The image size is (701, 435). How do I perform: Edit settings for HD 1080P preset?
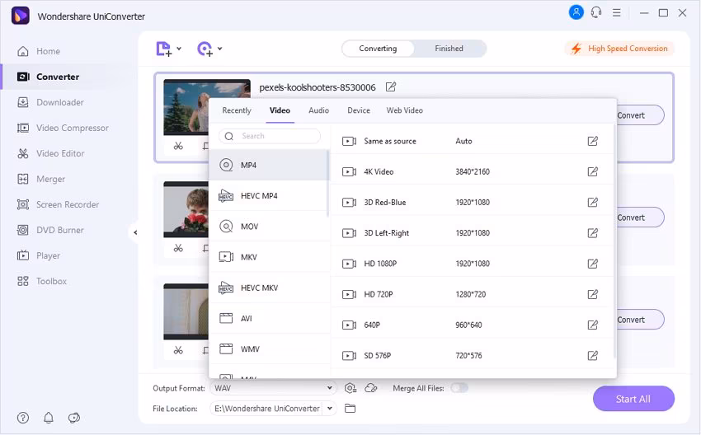[x=592, y=264]
